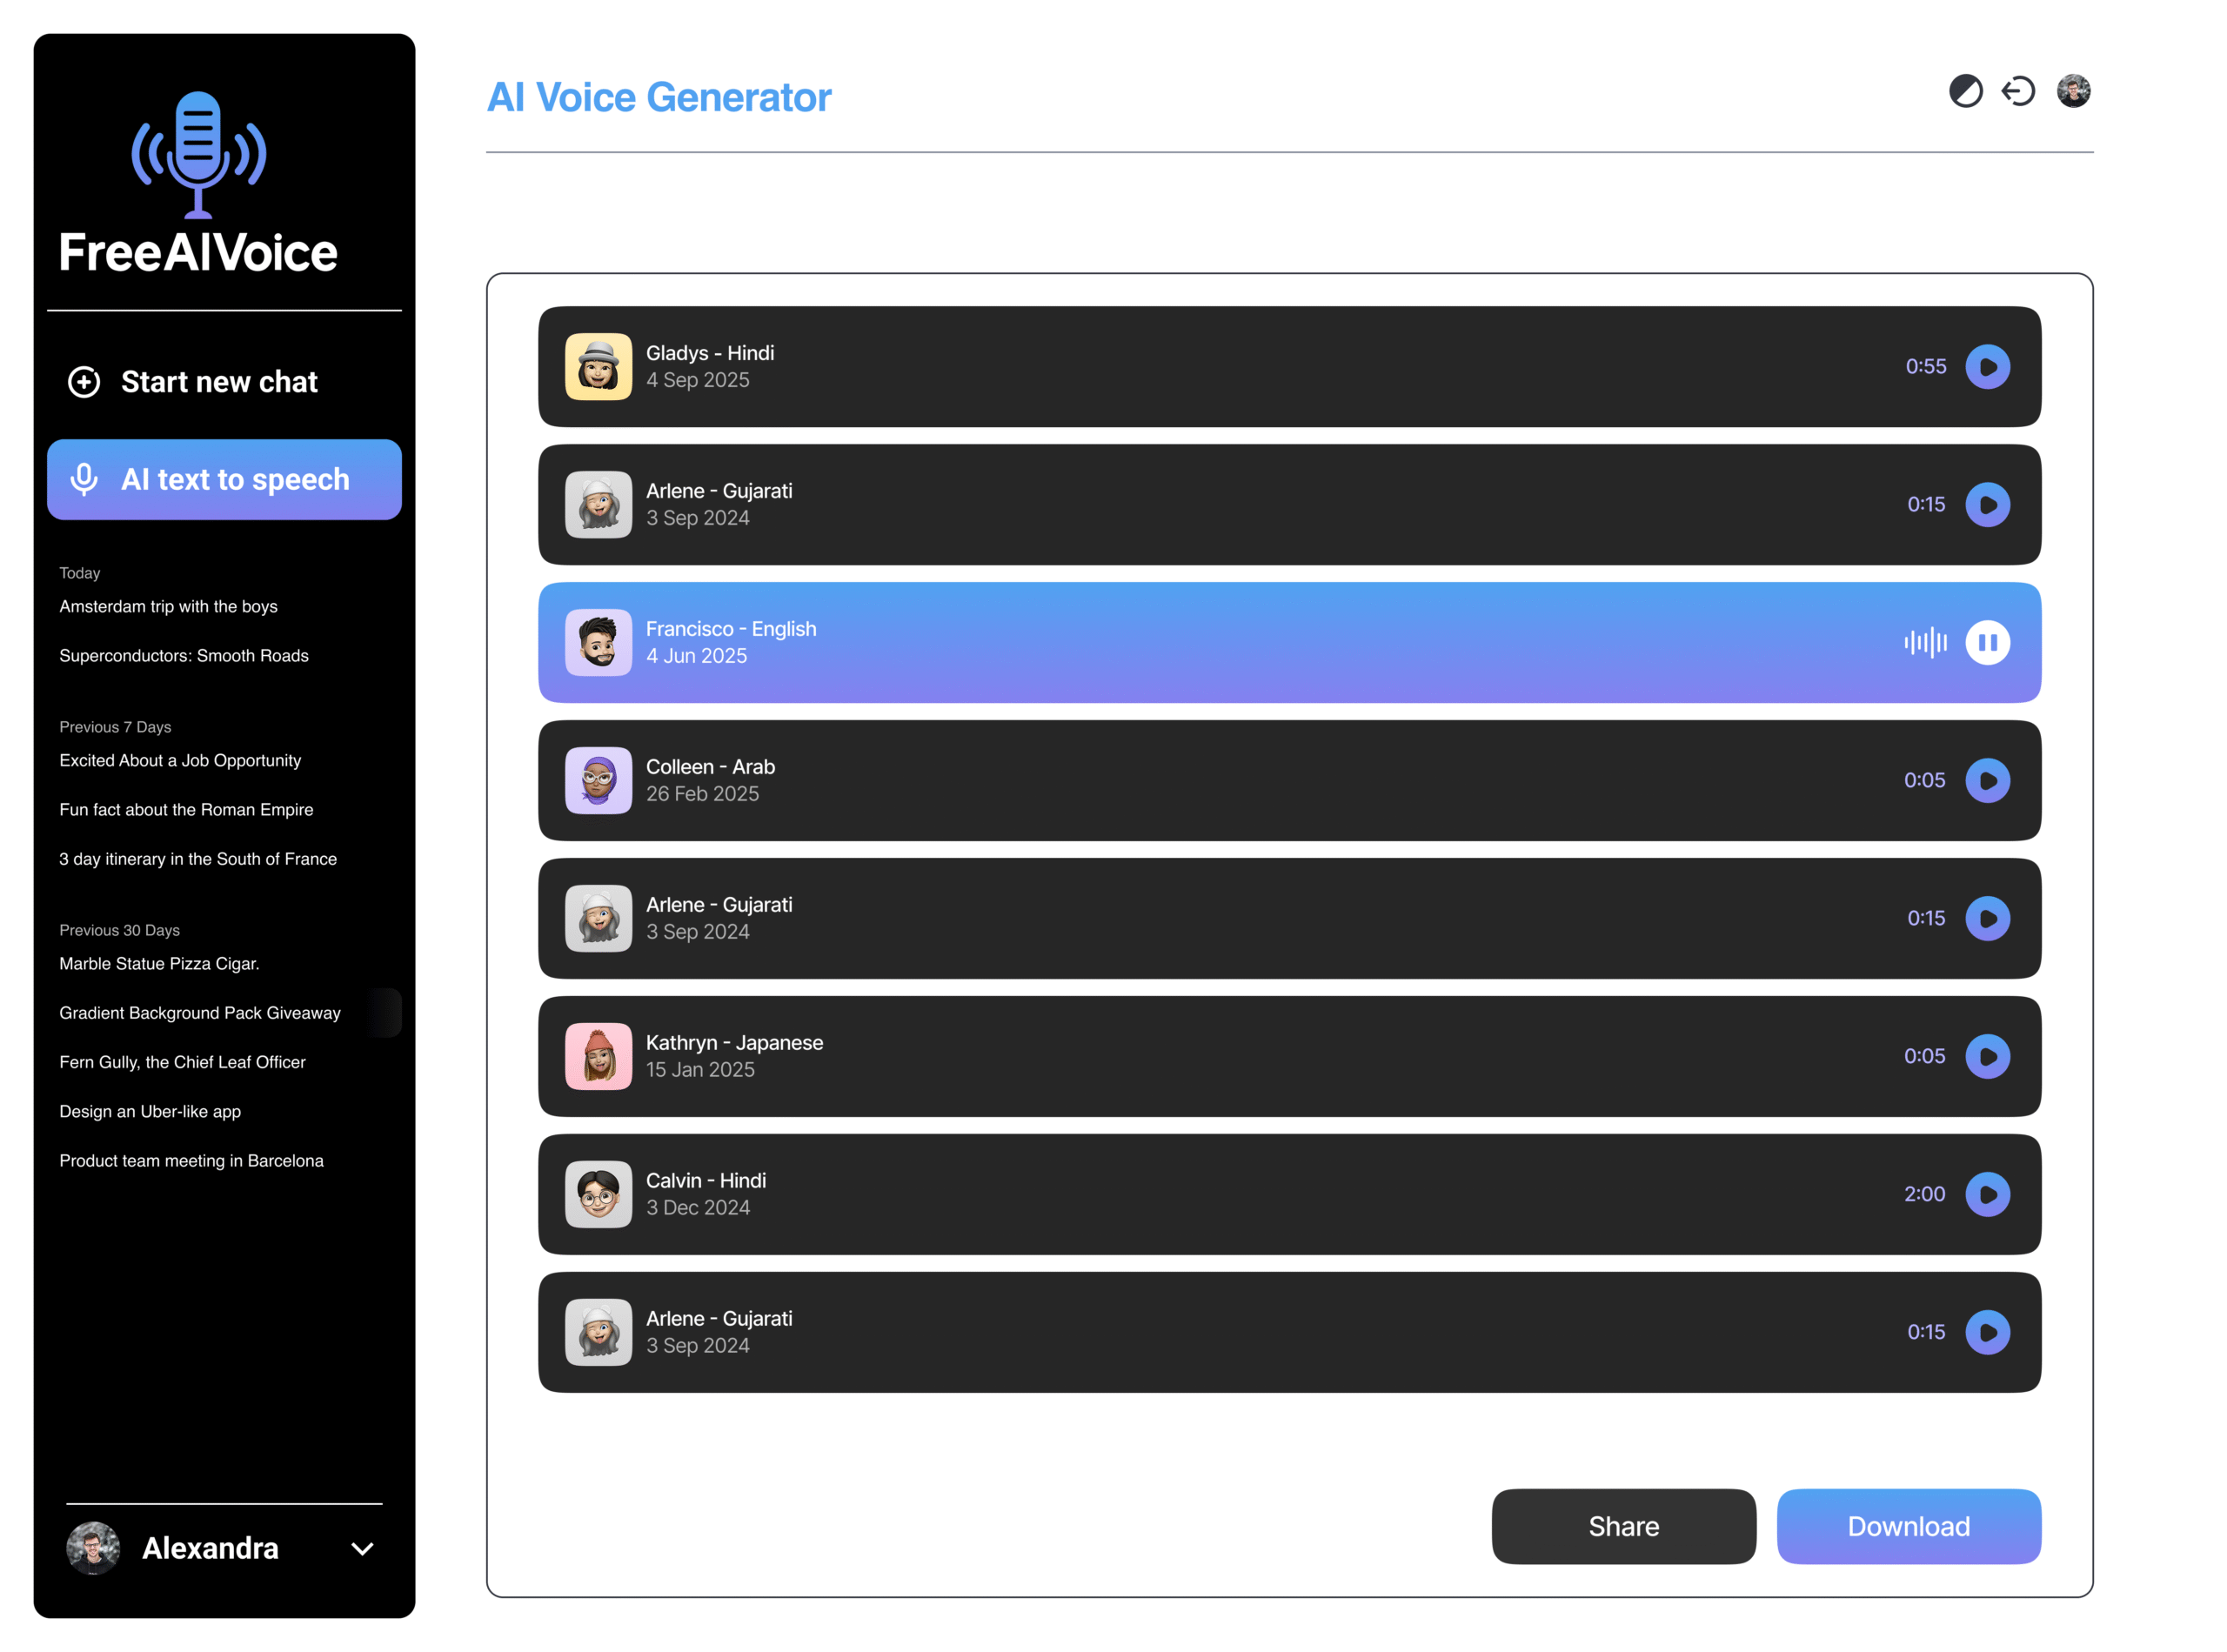
Task: Click Gladys's avatar thumbnail
Action: tap(598, 367)
